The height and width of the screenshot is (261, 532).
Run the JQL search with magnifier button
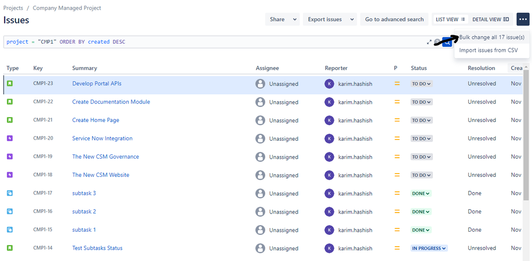tap(447, 43)
